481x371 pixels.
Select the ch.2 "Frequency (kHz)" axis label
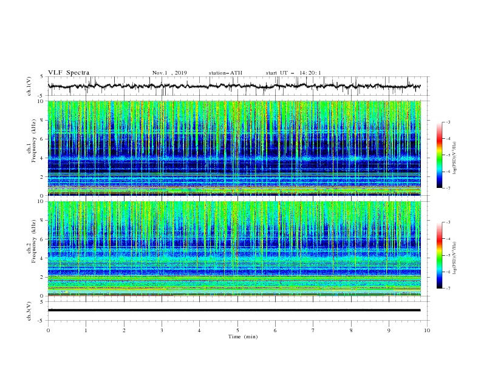click(x=33, y=241)
